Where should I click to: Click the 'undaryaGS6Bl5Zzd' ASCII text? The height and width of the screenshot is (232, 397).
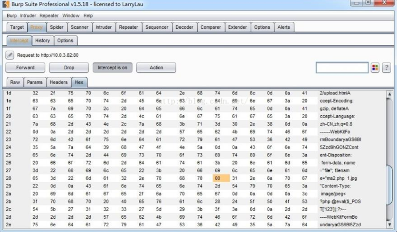click(x=340, y=225)
